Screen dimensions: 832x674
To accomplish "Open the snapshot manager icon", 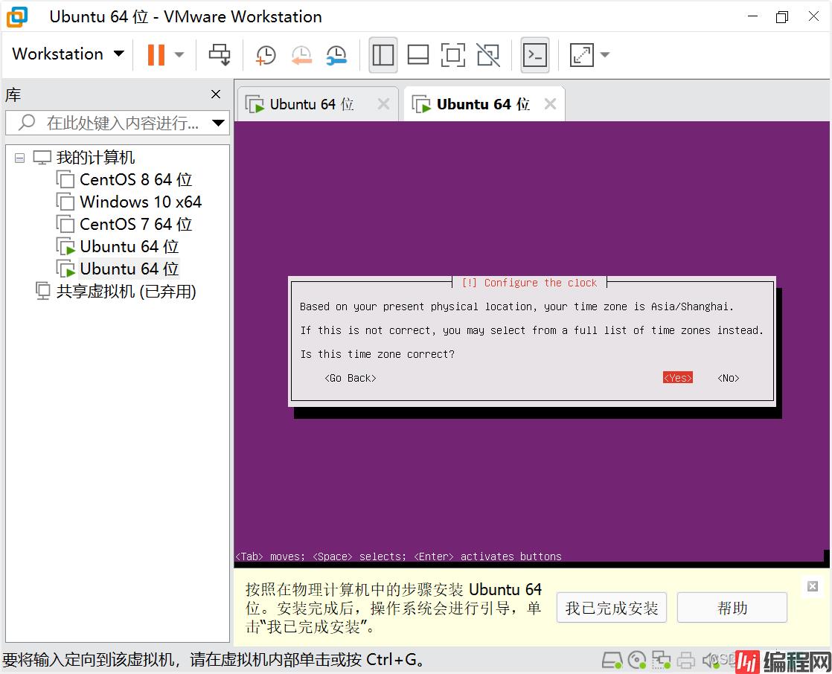I will click(x=336, y=54).
